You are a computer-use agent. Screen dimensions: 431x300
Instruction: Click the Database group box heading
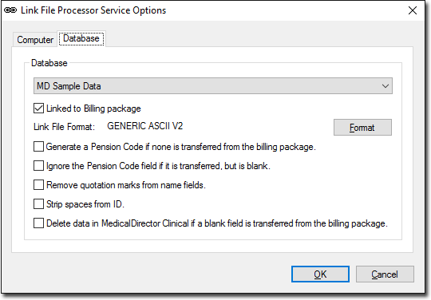coord(49,63)
